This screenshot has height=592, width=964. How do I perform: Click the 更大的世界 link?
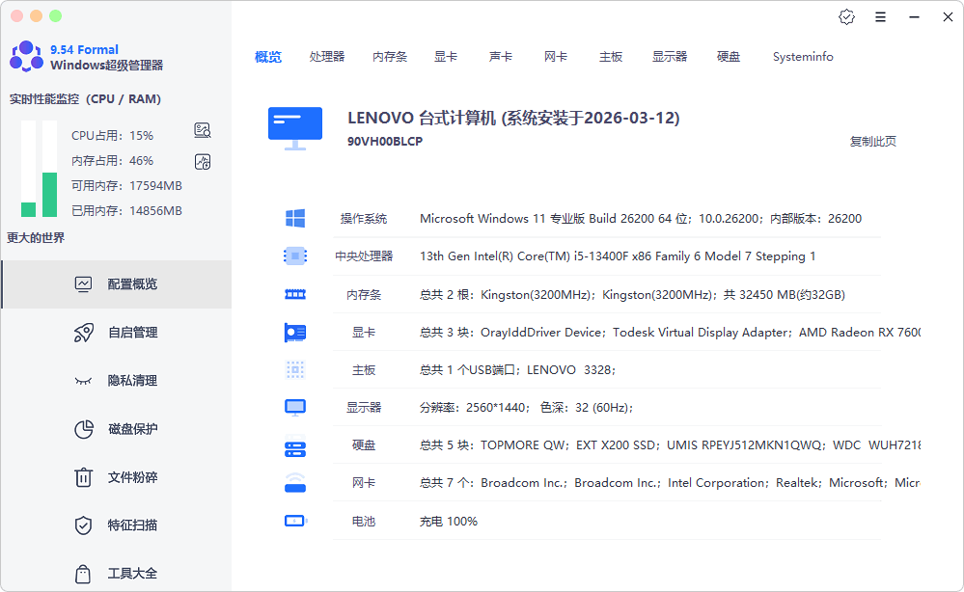point(36,237)
